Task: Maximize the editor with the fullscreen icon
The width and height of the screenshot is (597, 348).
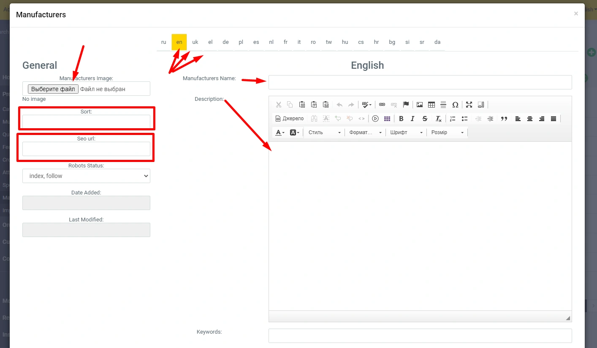Action: pyautogui.click(x=469, y=105)
